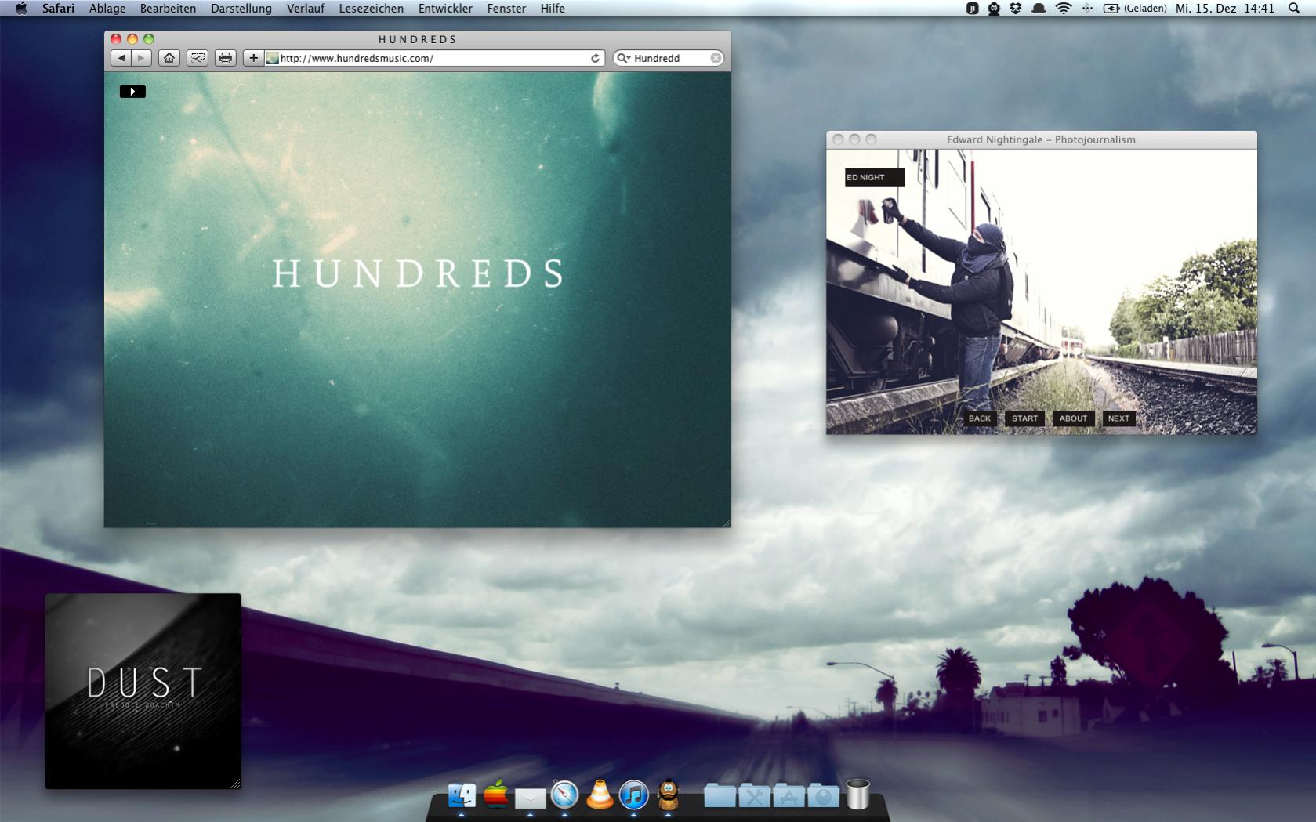Open the Darstellung menu
The width and height of the screenshot is (1316, 822).
point(241,9)
